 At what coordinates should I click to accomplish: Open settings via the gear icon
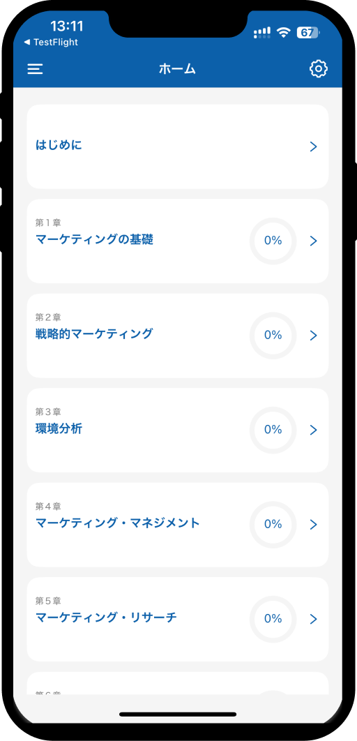point(319,69)
